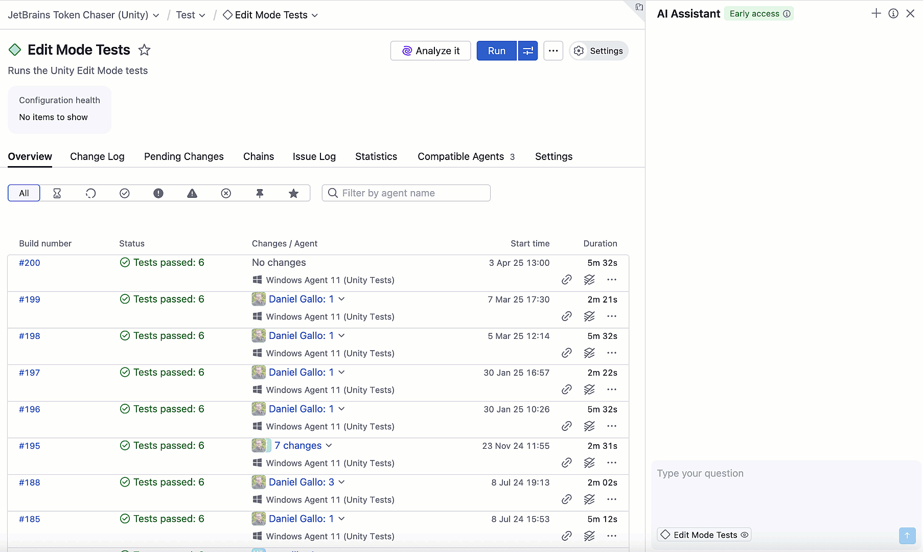Filter builds by failed exclamation icon
The image size is (923, 552).
coord(158,193)
